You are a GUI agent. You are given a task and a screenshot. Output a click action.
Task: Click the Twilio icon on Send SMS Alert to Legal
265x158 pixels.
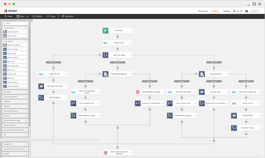pos(138,92)
